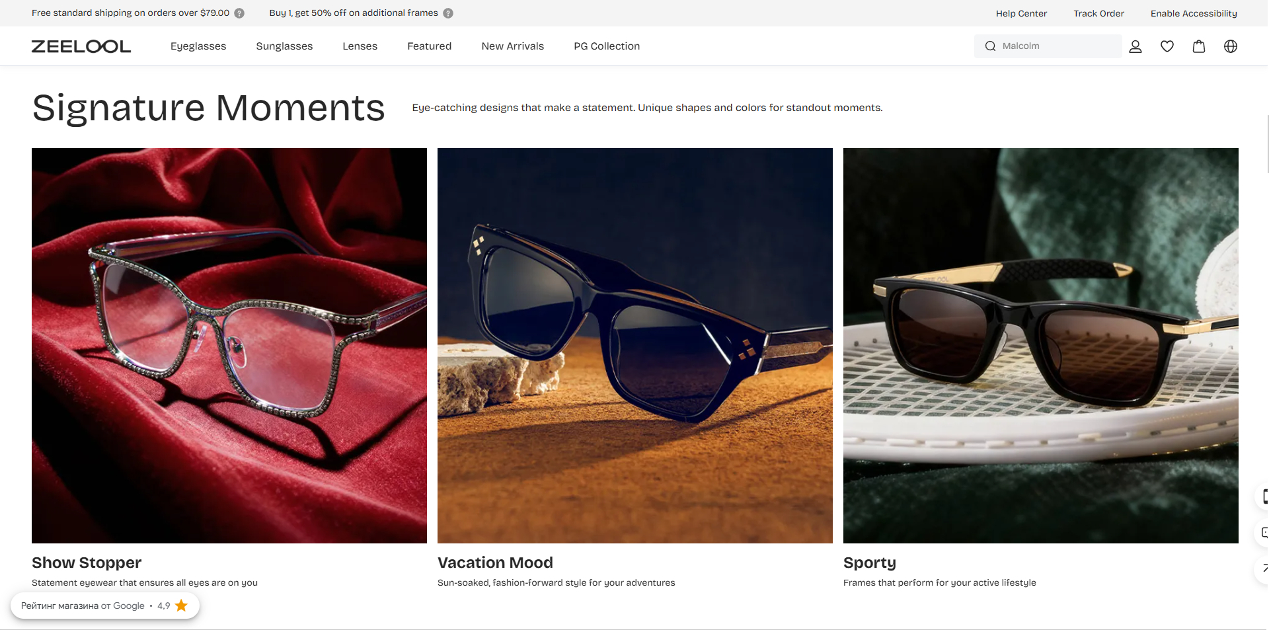Open the PG Collection page

[607, 46]
